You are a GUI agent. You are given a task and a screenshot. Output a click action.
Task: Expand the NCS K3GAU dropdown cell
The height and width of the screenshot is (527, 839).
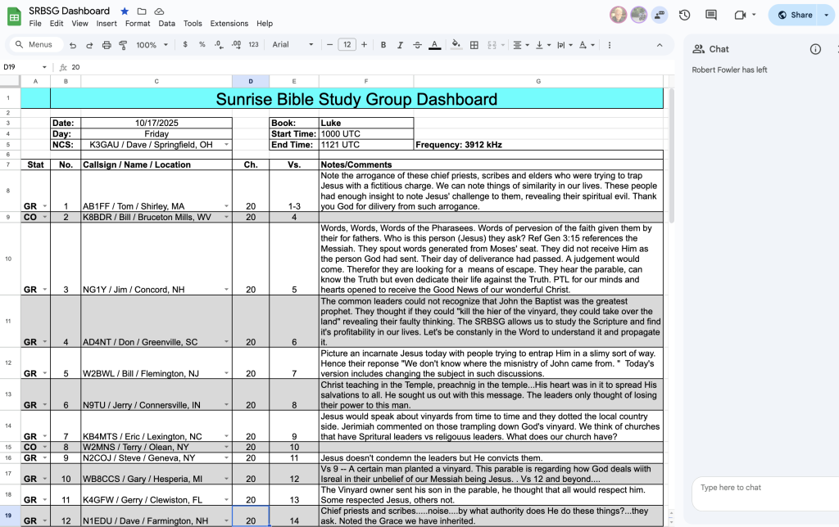[x=226, y=145]
